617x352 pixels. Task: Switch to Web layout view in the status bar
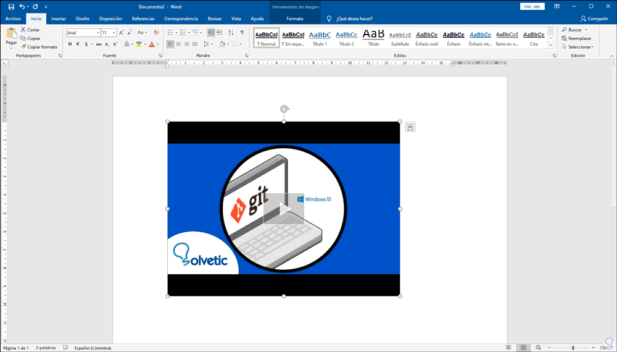coord(538,348)
